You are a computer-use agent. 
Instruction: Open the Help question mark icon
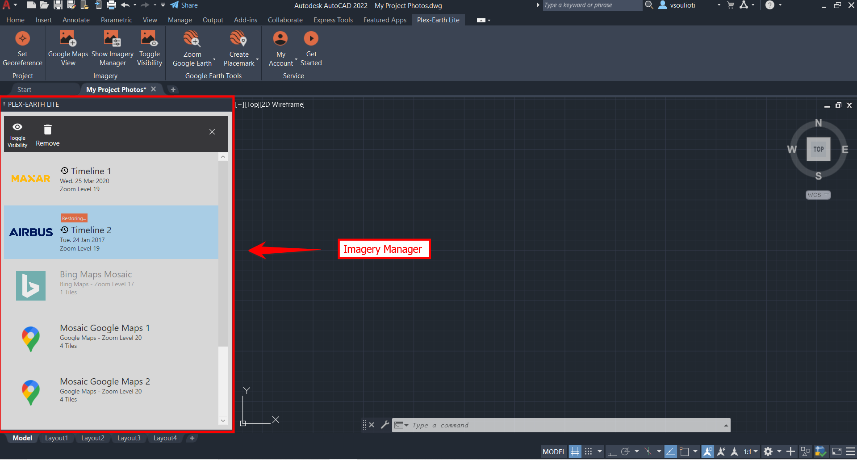point(770,5)
